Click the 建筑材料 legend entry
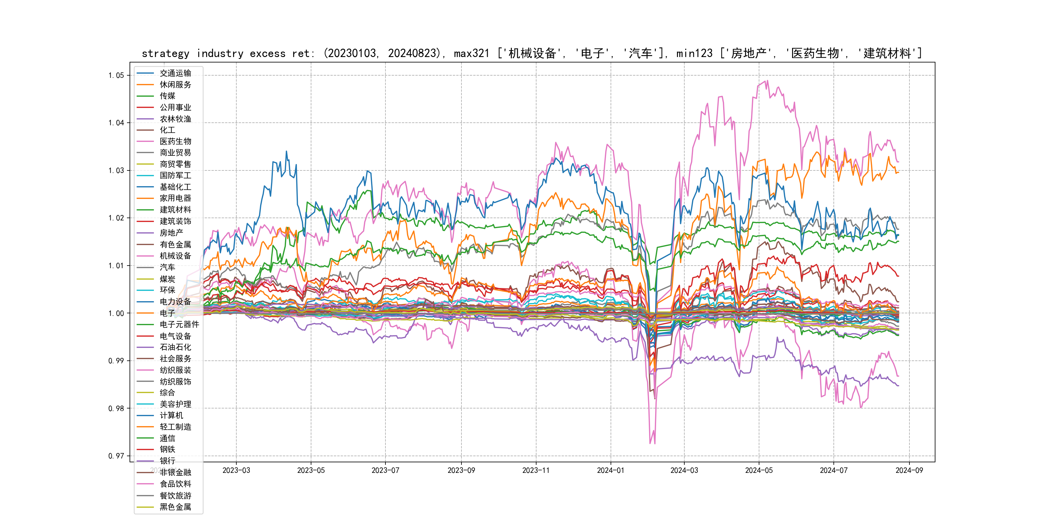 (x=175, y=210)
